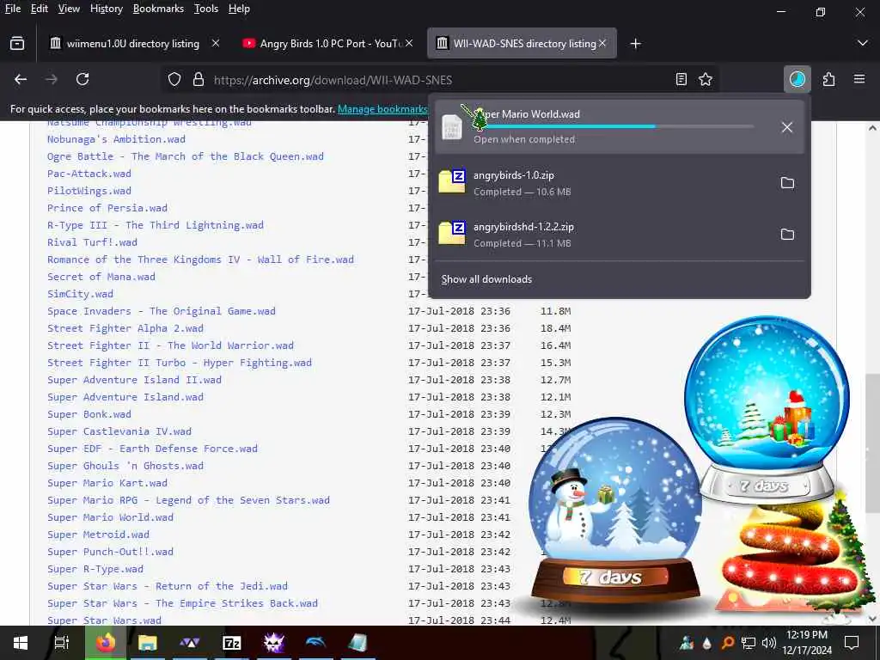
Task: Go back one page
Action: click(x=21, y=80)
